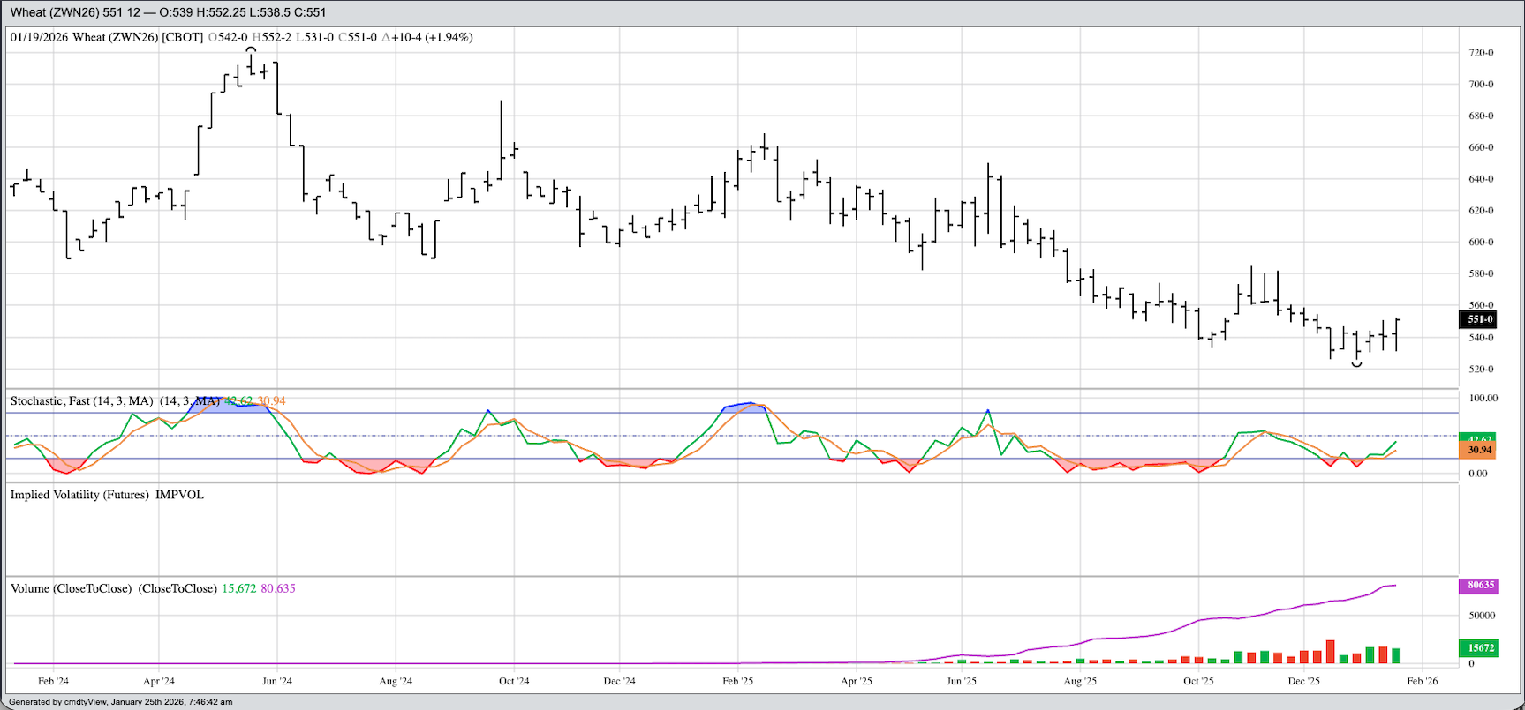Click the Feb '26 label on the time axis
Screen dimensions: 1525x710
point(1422,681)
